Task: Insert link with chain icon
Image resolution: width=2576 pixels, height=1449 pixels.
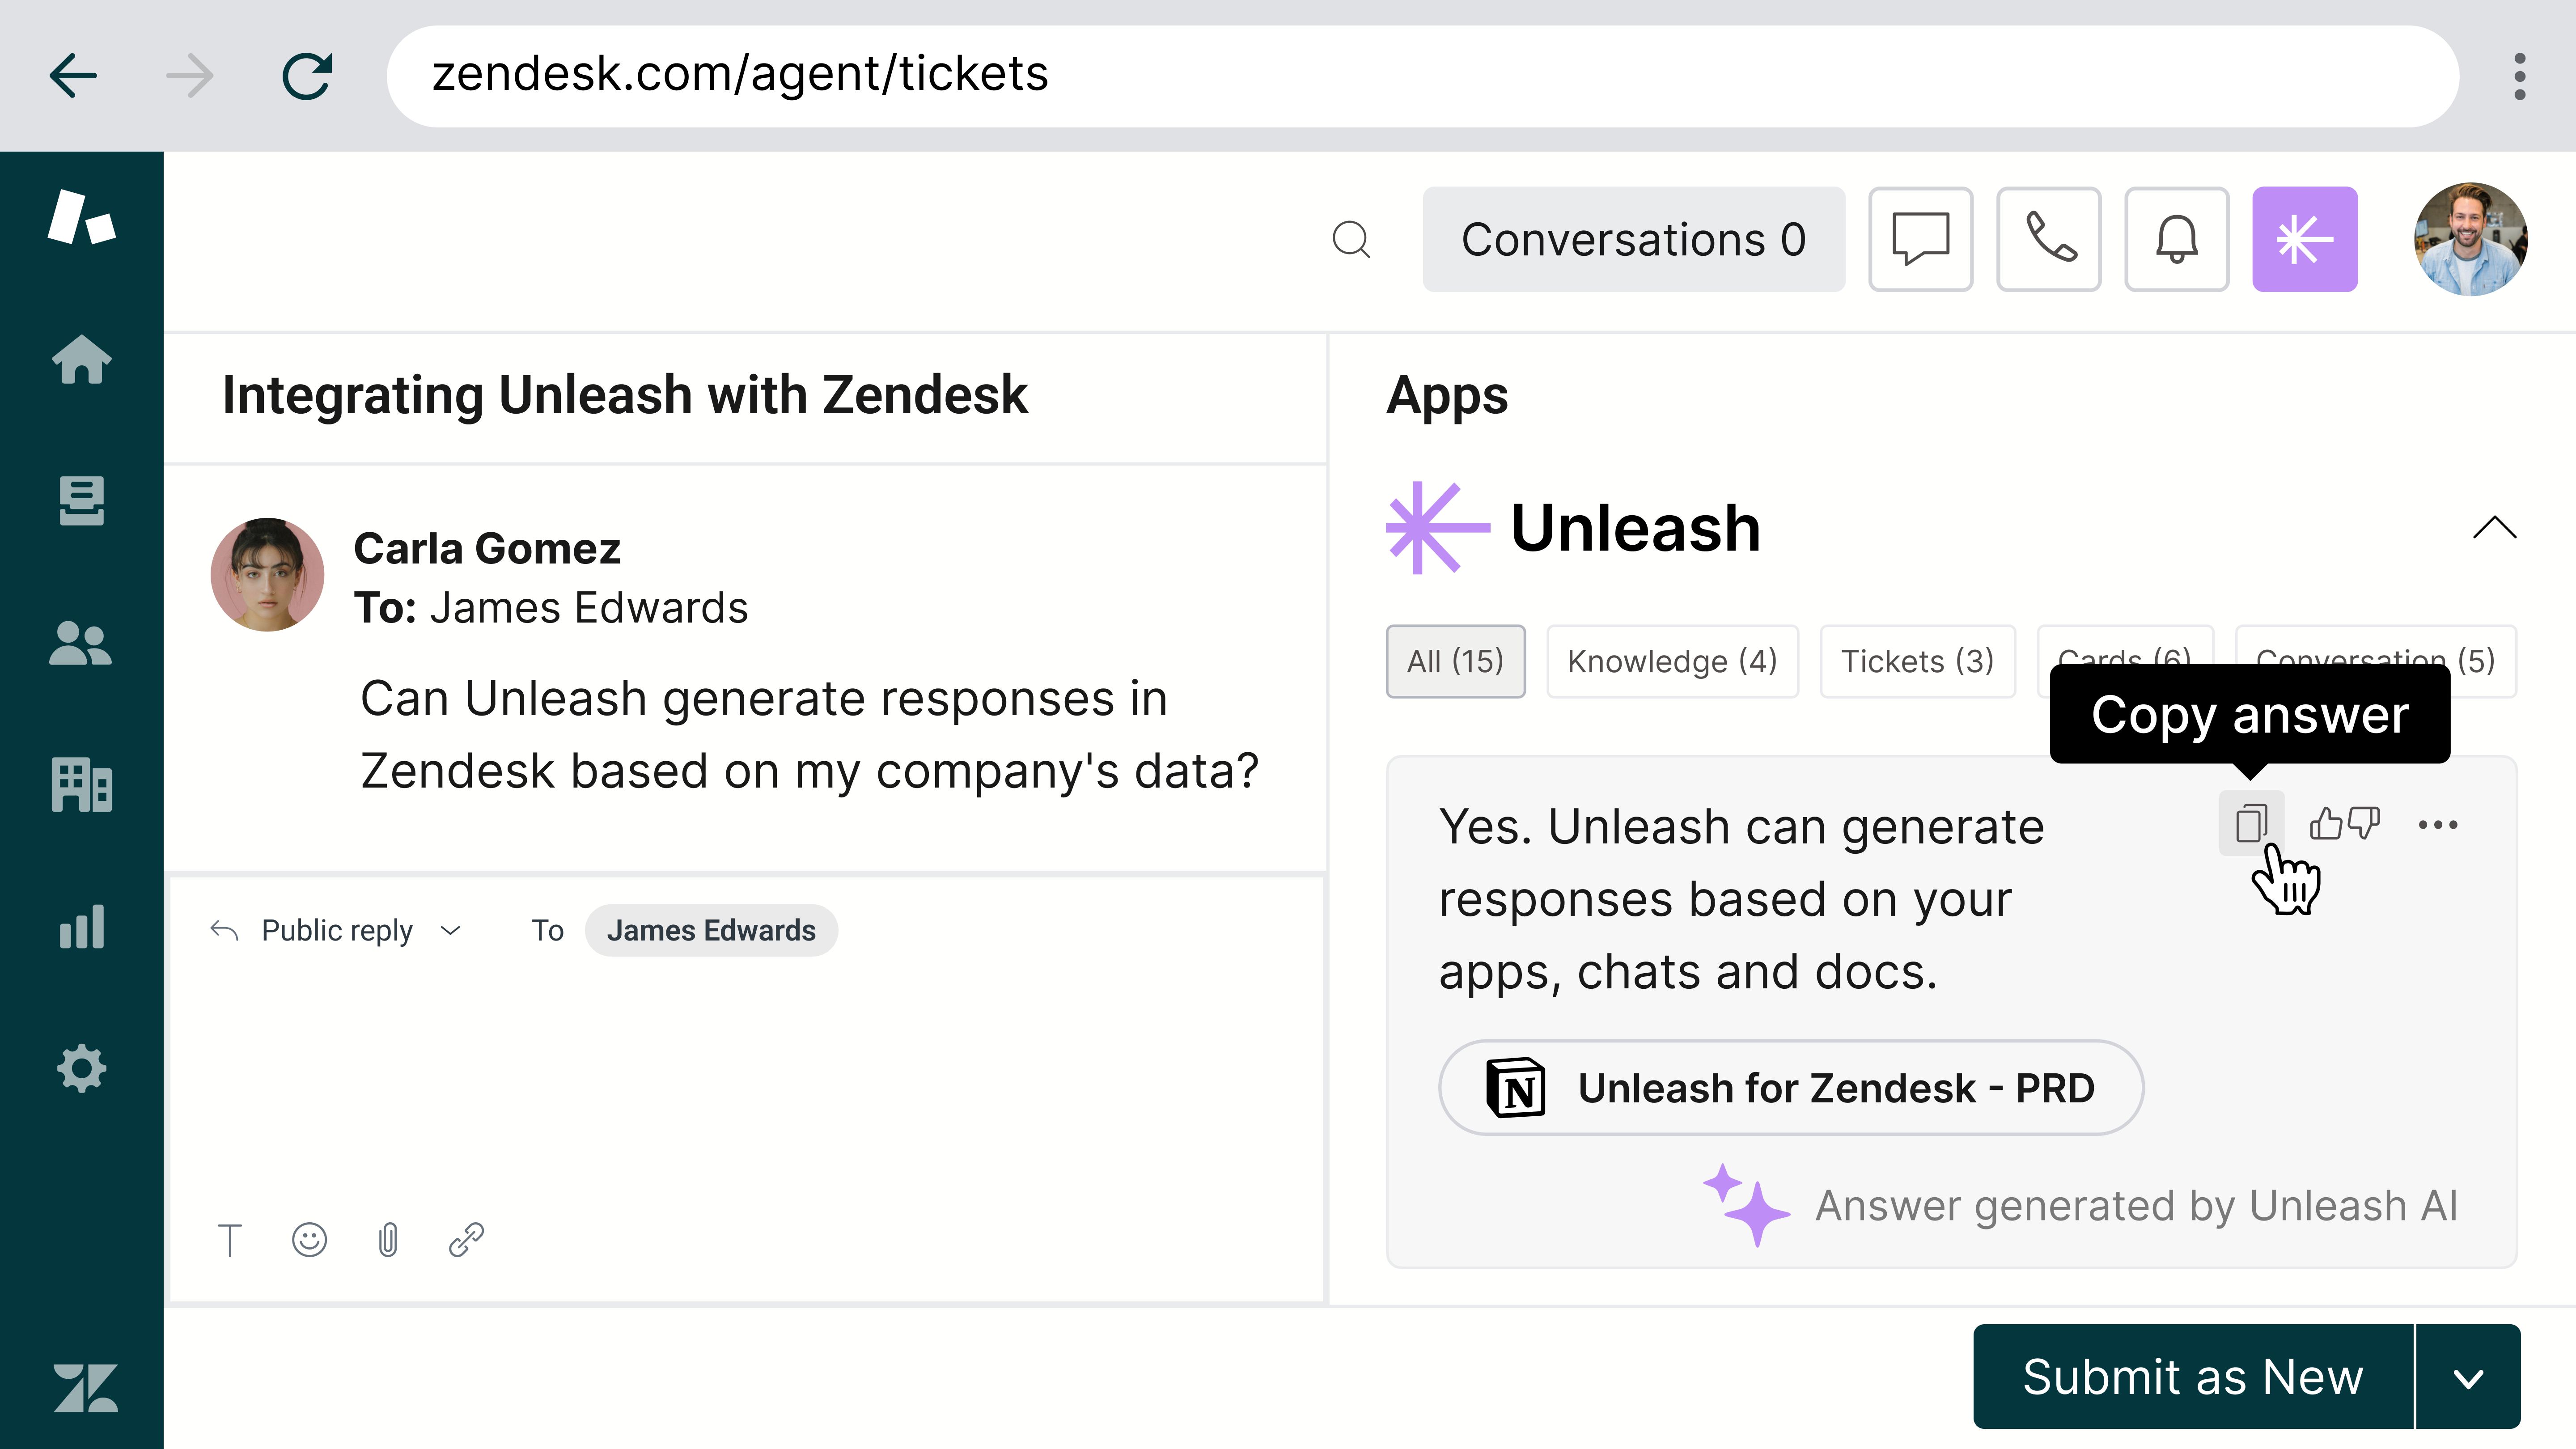Action: coord(466,1240)
